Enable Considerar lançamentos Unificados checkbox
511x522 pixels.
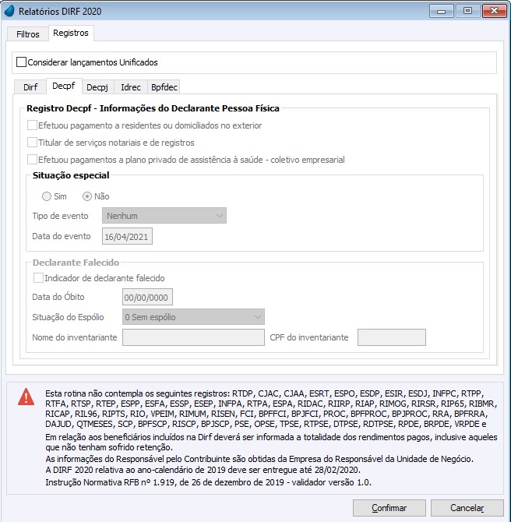coord(21,62)
